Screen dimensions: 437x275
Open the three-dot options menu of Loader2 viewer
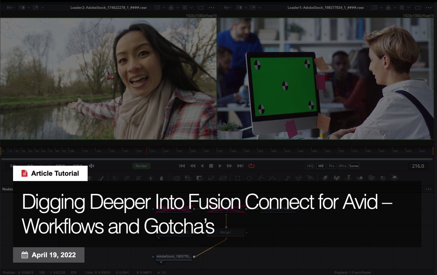pyautogui.click(x=212, y=8)
